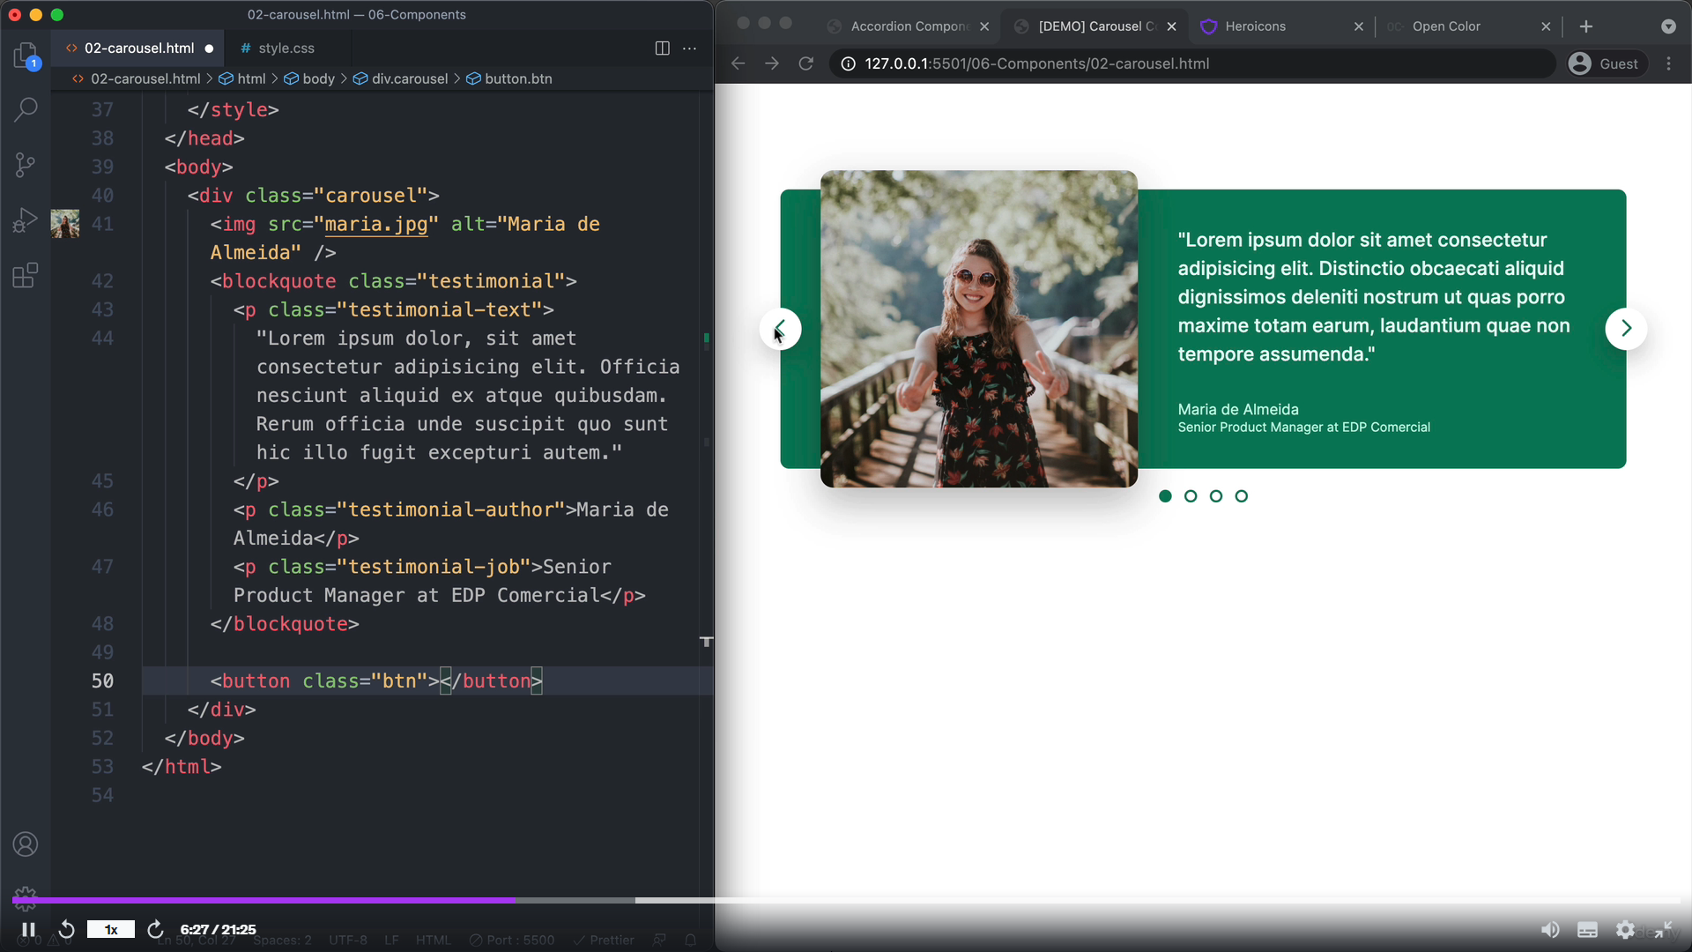The width and height of the screenshot is (1692, 952).
Task: Click the split editor icon
Action: (662, 48)
